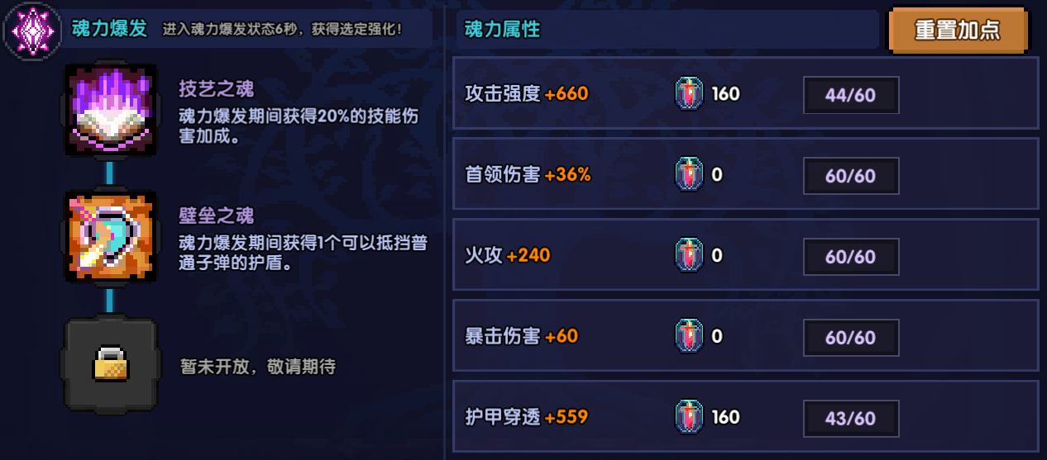1047x460 pixels.
Task: Click the soul gem icon beside 护甲穿透
Action: tap(689, 417)
